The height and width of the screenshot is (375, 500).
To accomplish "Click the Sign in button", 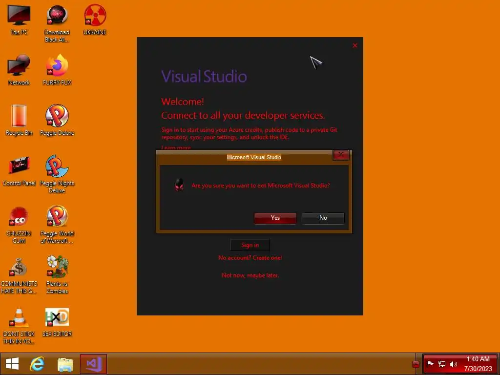I will tap(250, 245).
